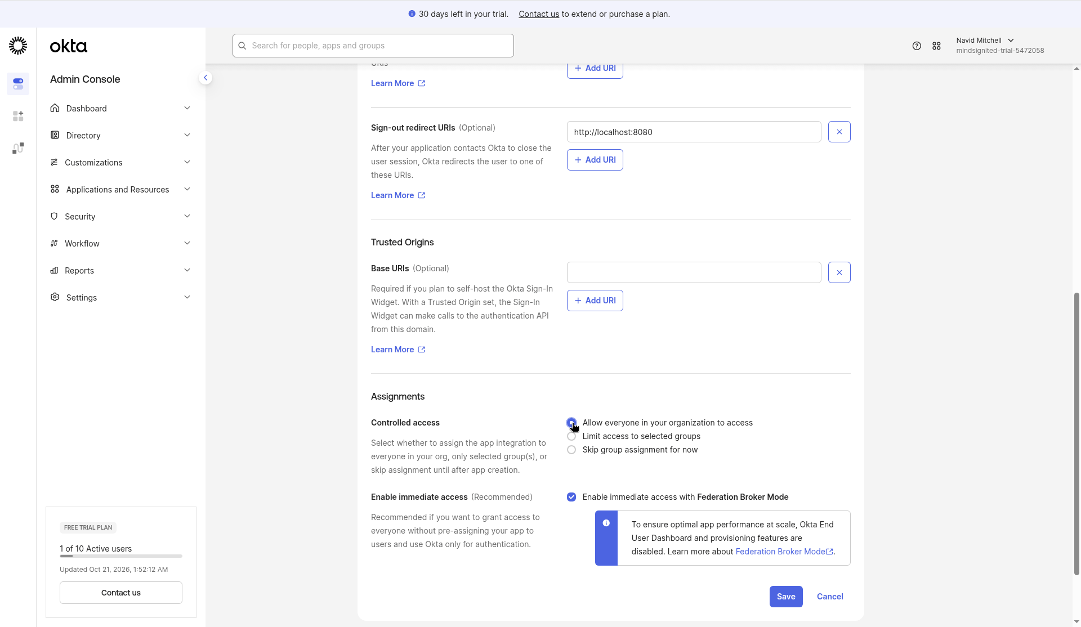The width and height of the screenshot is (1081, 627).
Task: Click the Dashboard home icon
Action: (x=55, y=108)
